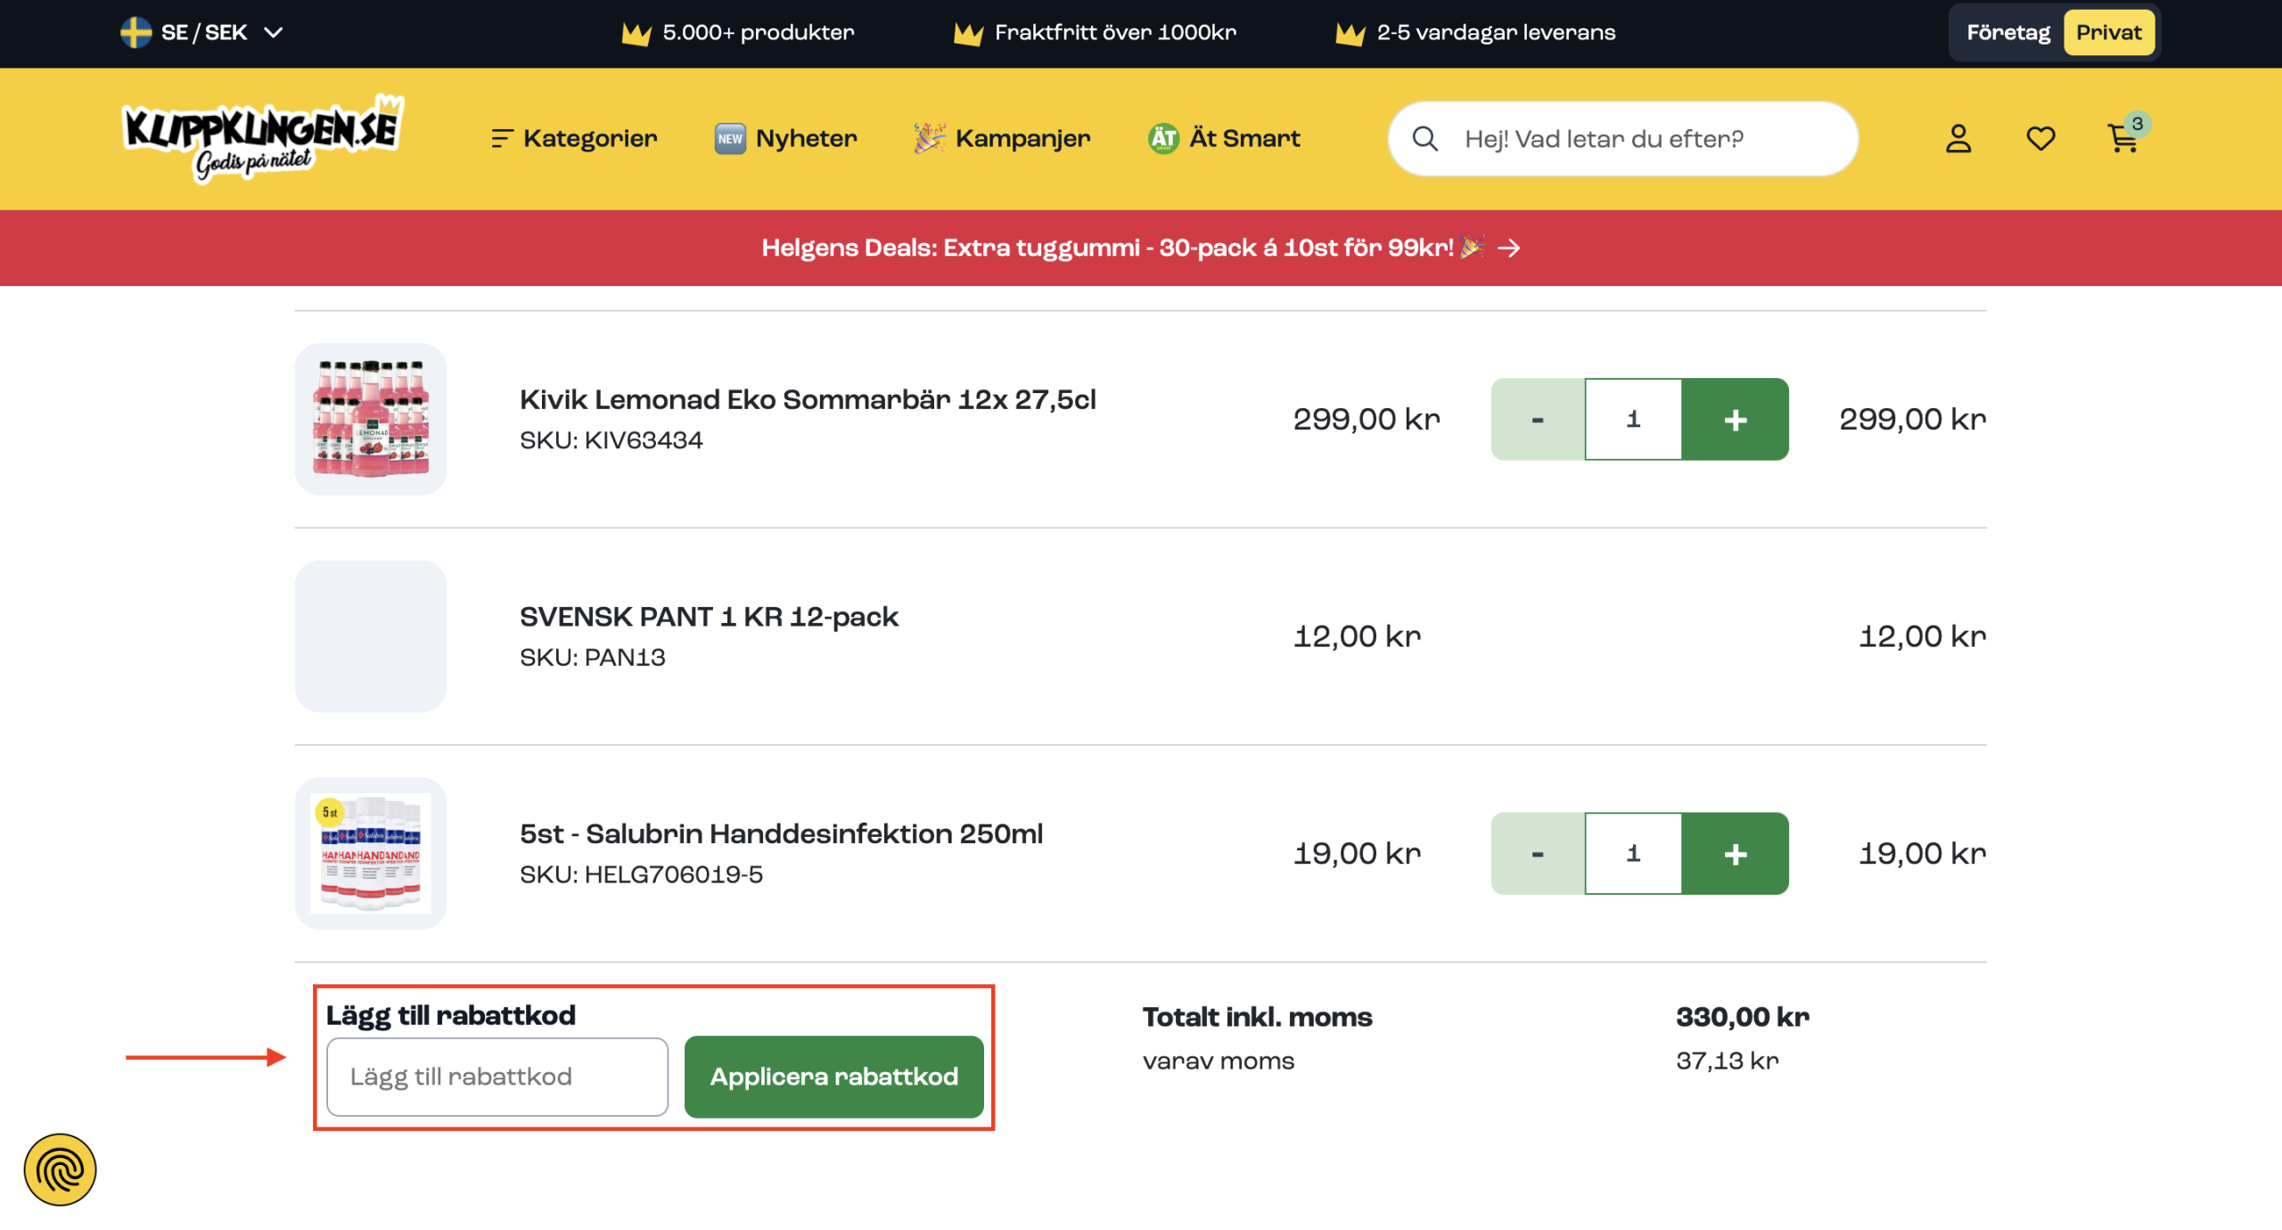This screenshot has height=1230, width=2282.
Task: Click the 'SKU: PAN13' text
Action: click(592, 658)
